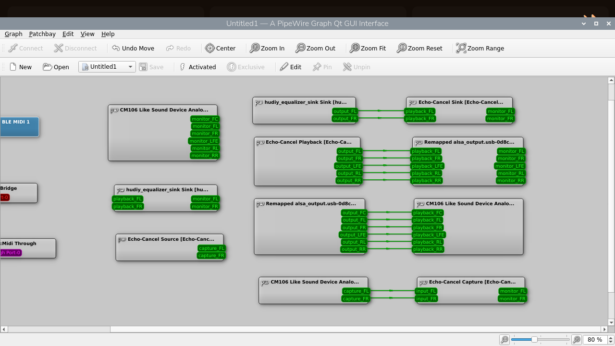Click the Redo toolbar icon
615x346 pixels.
click(x=178, y=48)
